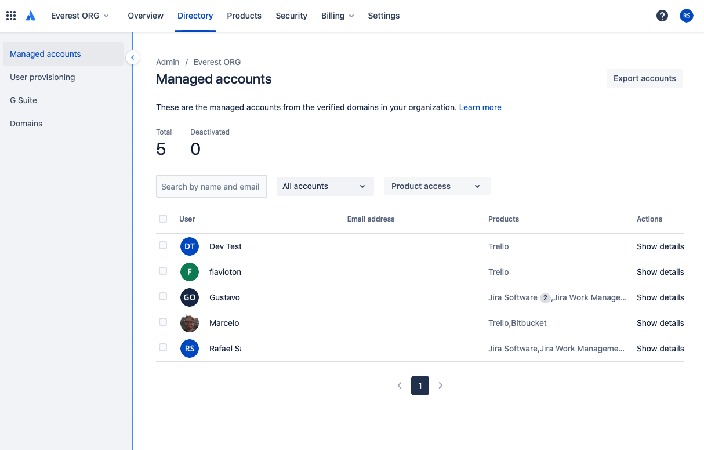Focus the Search by name and email field
This screenshot has width=704, height=450.
(x=212, y=186)
